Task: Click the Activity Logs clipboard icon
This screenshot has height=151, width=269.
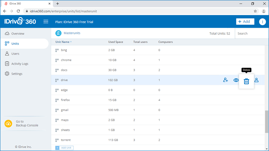Action: pos(7,63)
